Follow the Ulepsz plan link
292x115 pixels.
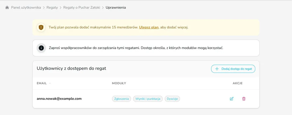pos(149,27)
